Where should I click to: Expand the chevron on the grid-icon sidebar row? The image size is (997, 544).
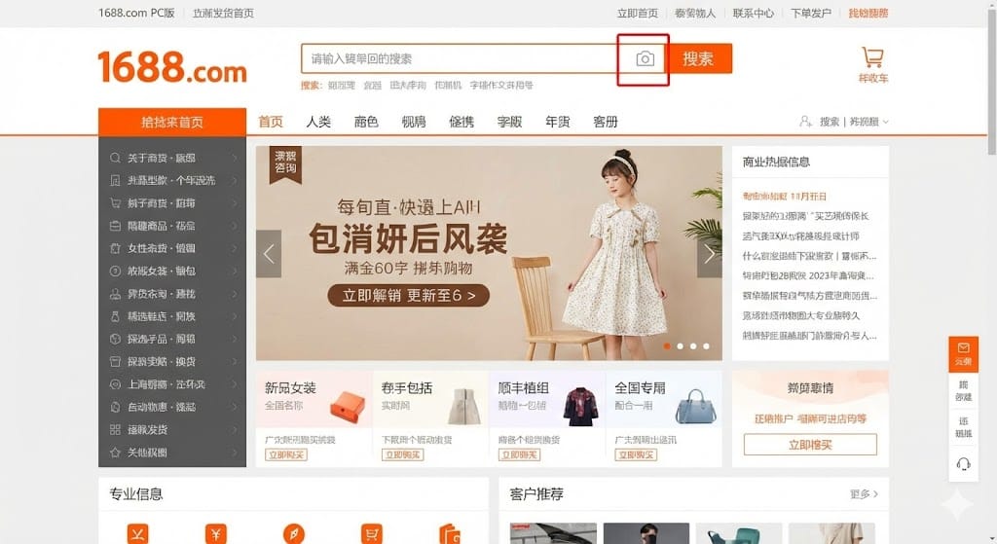[x=235, y=429]
